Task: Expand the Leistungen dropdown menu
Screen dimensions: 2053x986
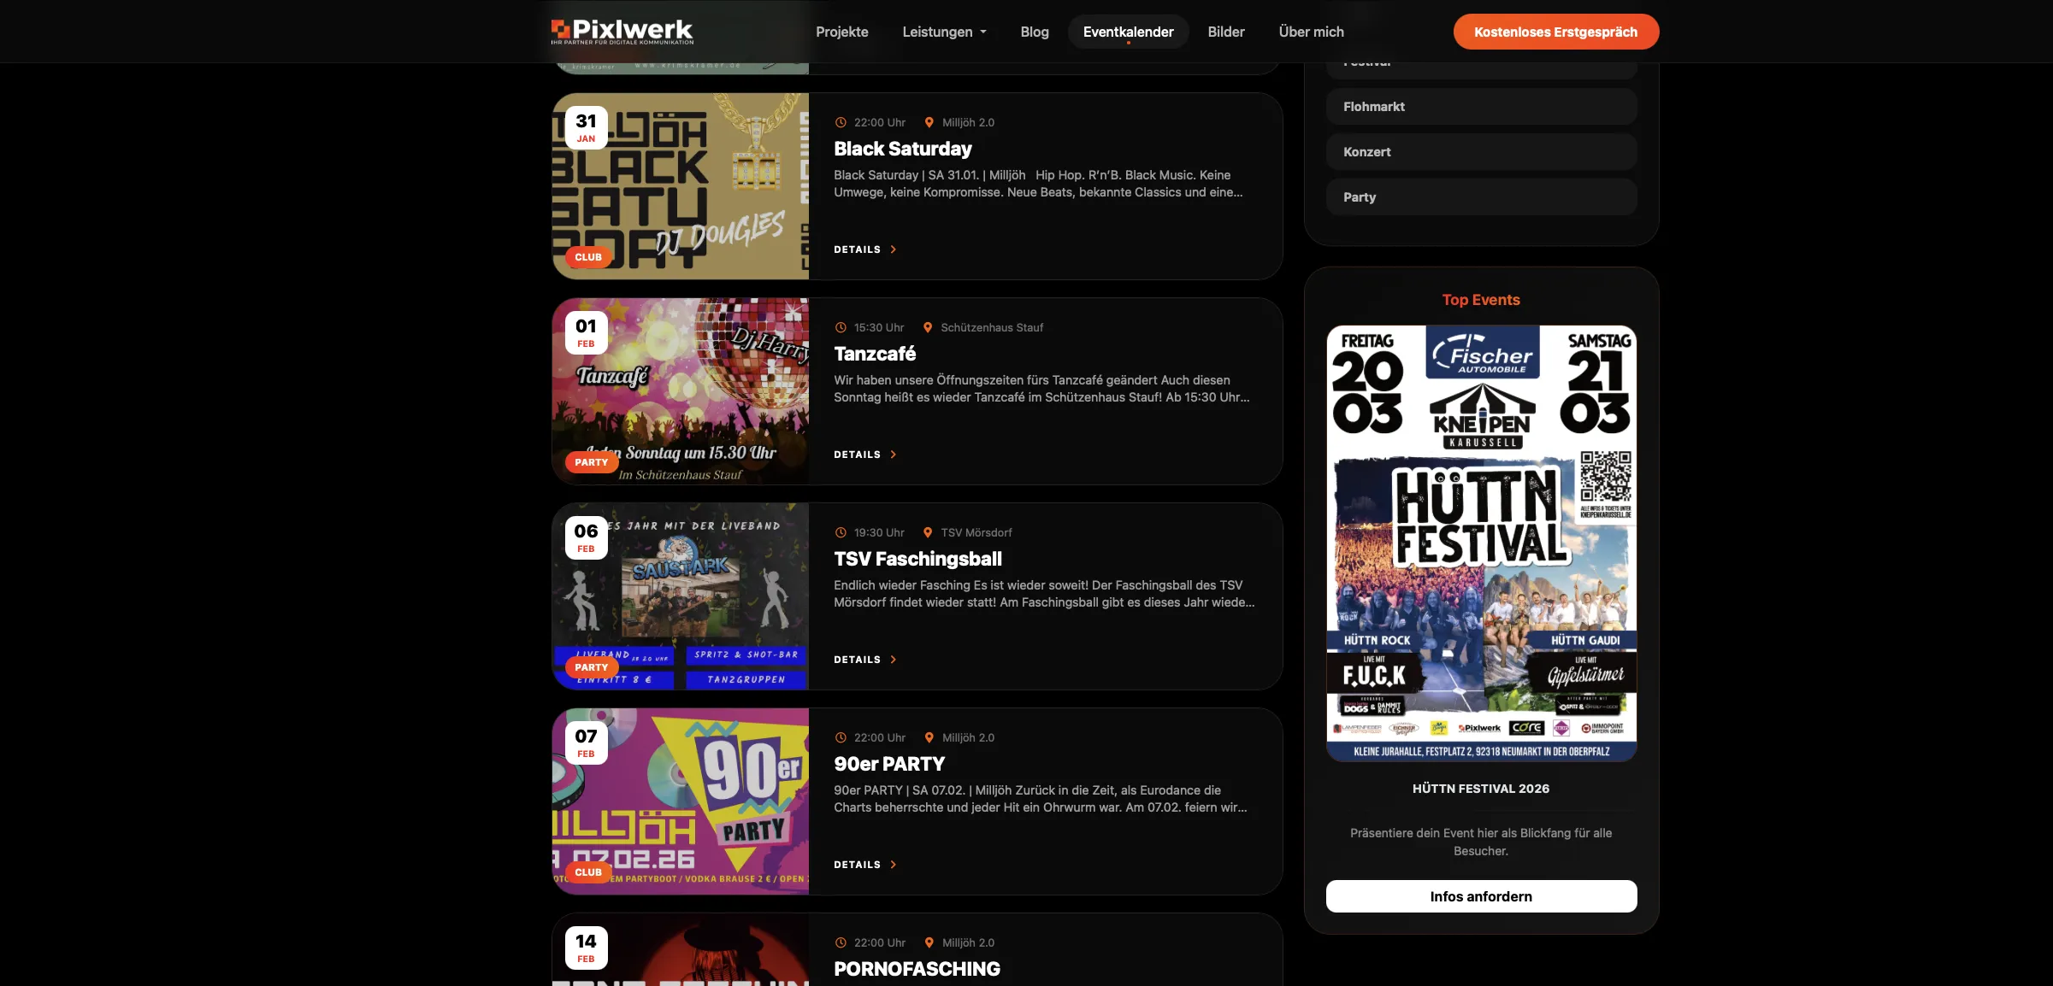Action: click(x=944, y=32)
